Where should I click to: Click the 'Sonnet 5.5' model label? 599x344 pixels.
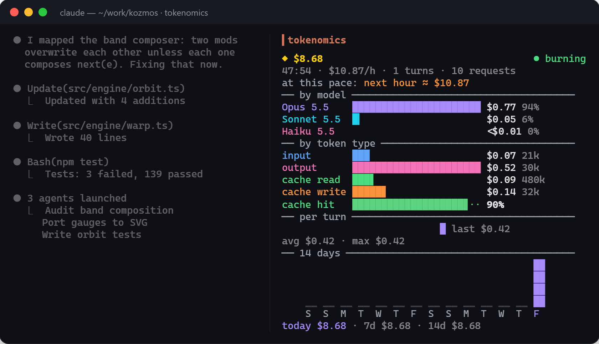coord(311,119)
